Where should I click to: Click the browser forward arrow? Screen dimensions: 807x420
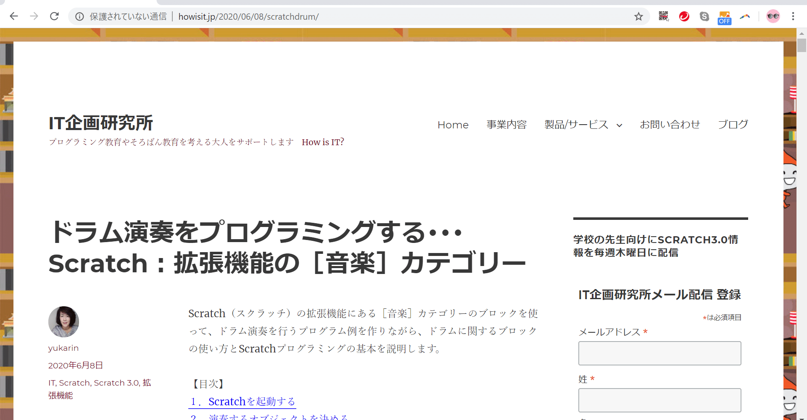coord(34,16)
